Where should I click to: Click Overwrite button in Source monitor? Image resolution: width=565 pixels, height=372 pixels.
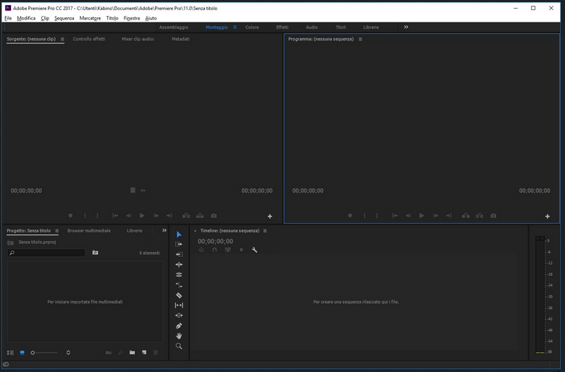pyautogui.click(x=200, y=216)
